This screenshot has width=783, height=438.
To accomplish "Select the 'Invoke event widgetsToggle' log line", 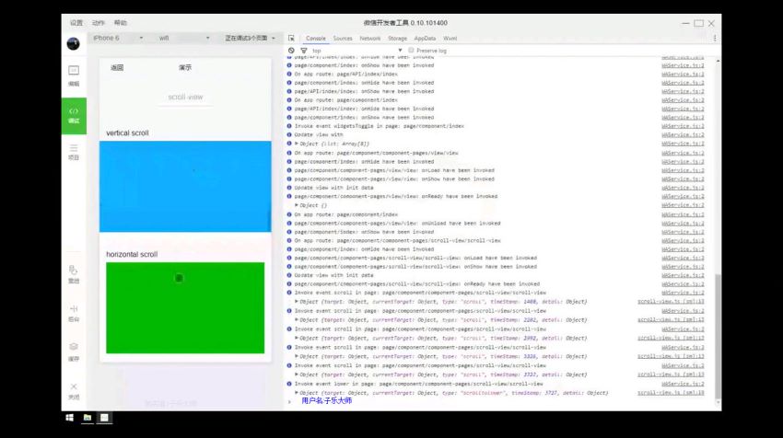I will [379, 126].
